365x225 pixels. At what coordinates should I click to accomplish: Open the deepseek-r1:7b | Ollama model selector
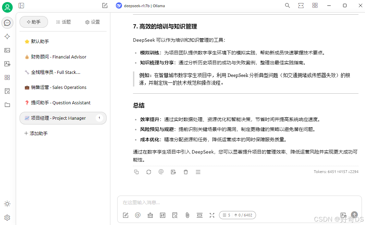141,6
